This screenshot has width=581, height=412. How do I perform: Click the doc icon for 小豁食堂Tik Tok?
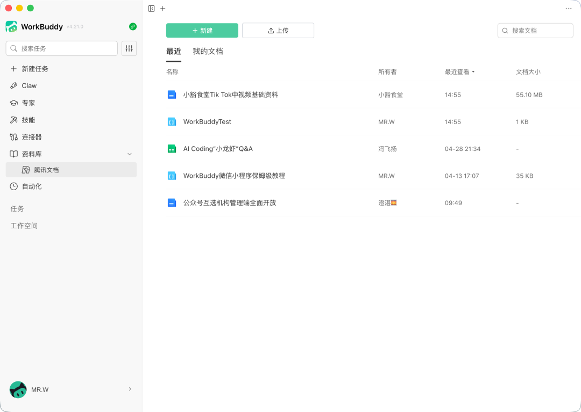[x=172, y=95]
